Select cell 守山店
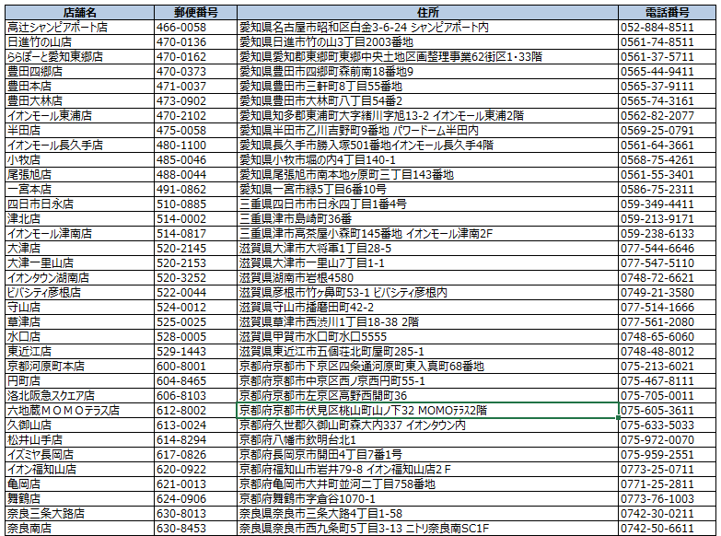 (79, 307)
